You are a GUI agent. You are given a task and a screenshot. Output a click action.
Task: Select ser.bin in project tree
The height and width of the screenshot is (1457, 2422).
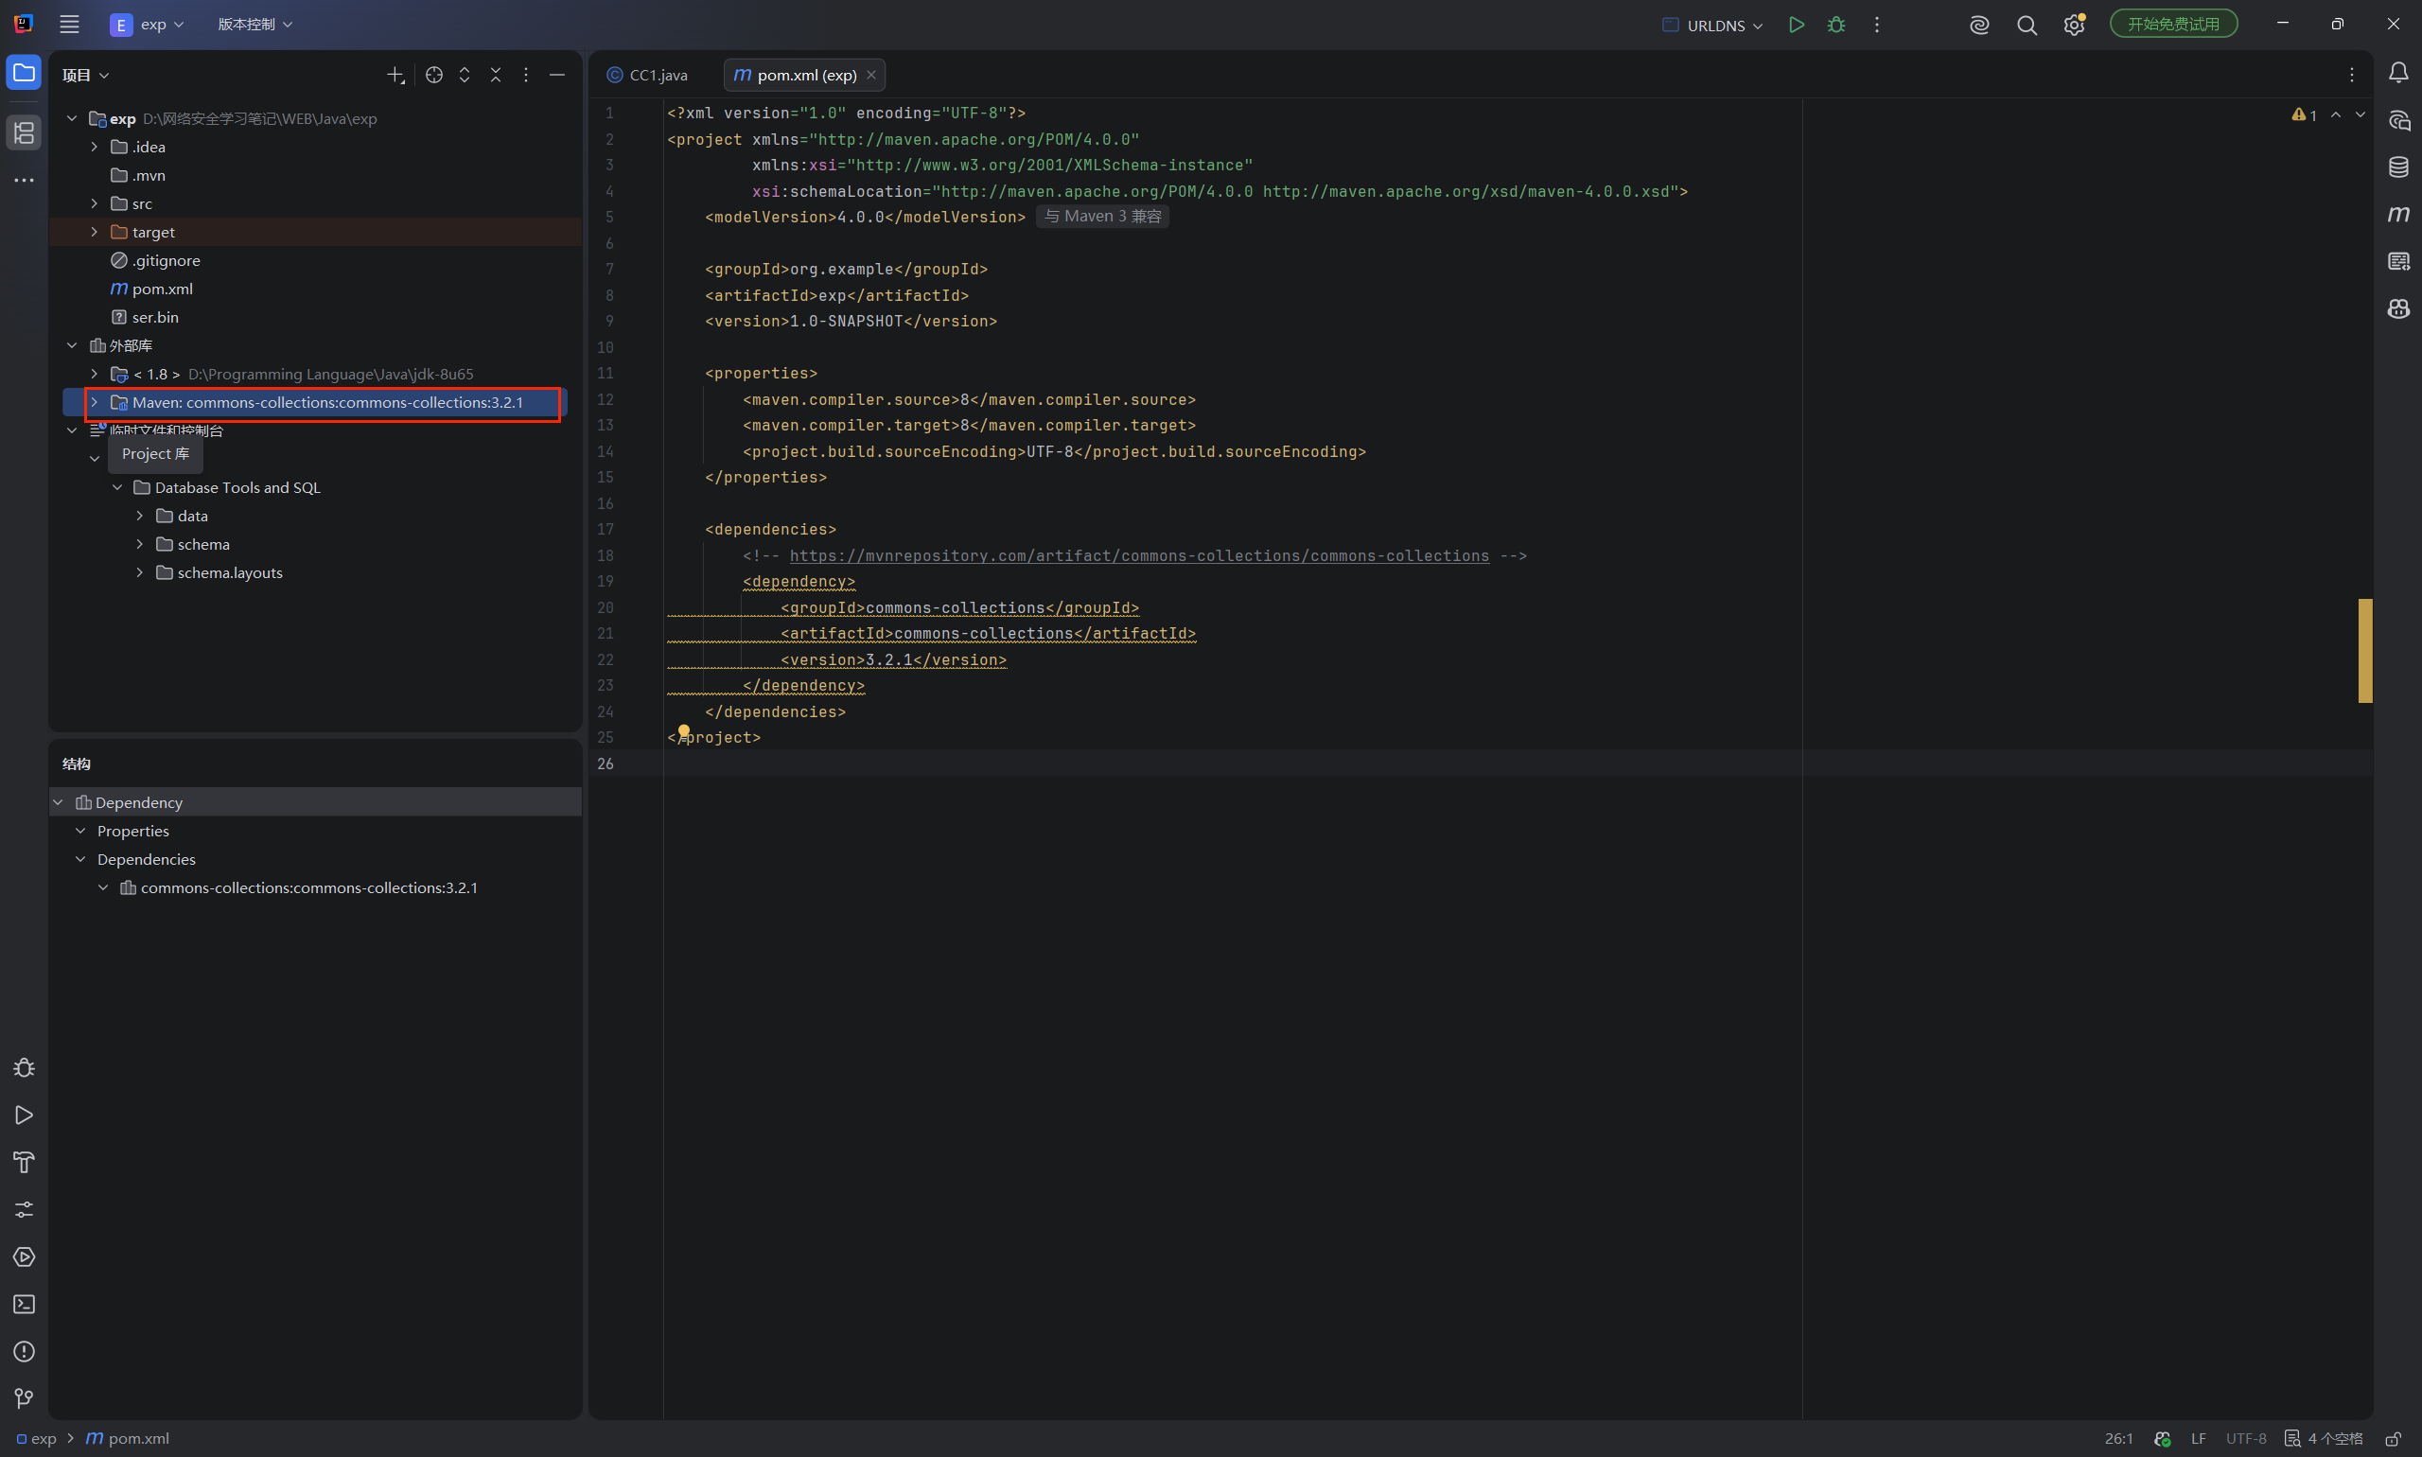point(155,317)
